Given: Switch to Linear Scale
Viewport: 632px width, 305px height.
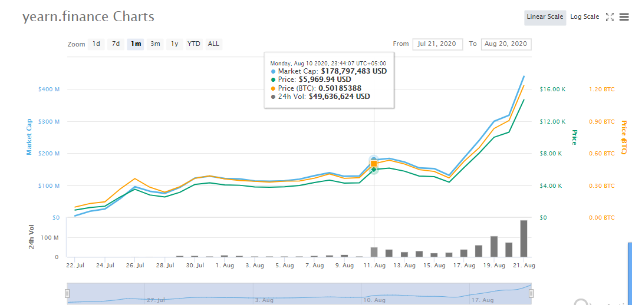Looking at the screenshot, I should (545, 17).
